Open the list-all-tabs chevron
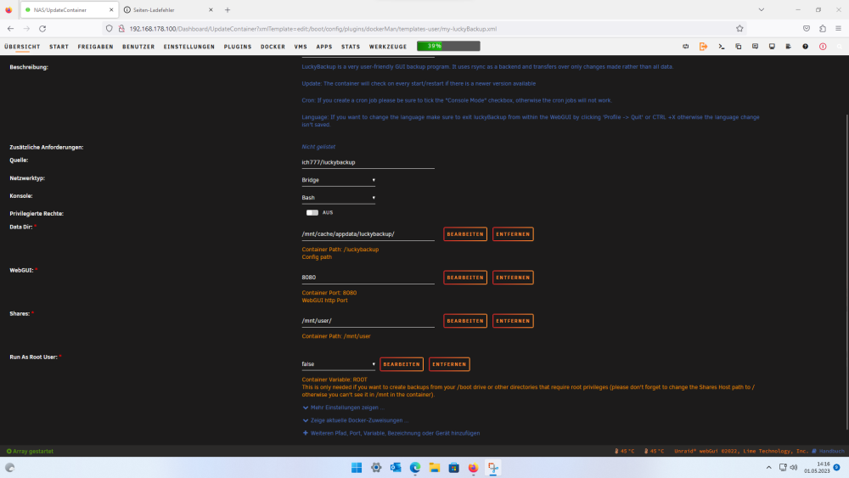 click(x=761, y=9)
